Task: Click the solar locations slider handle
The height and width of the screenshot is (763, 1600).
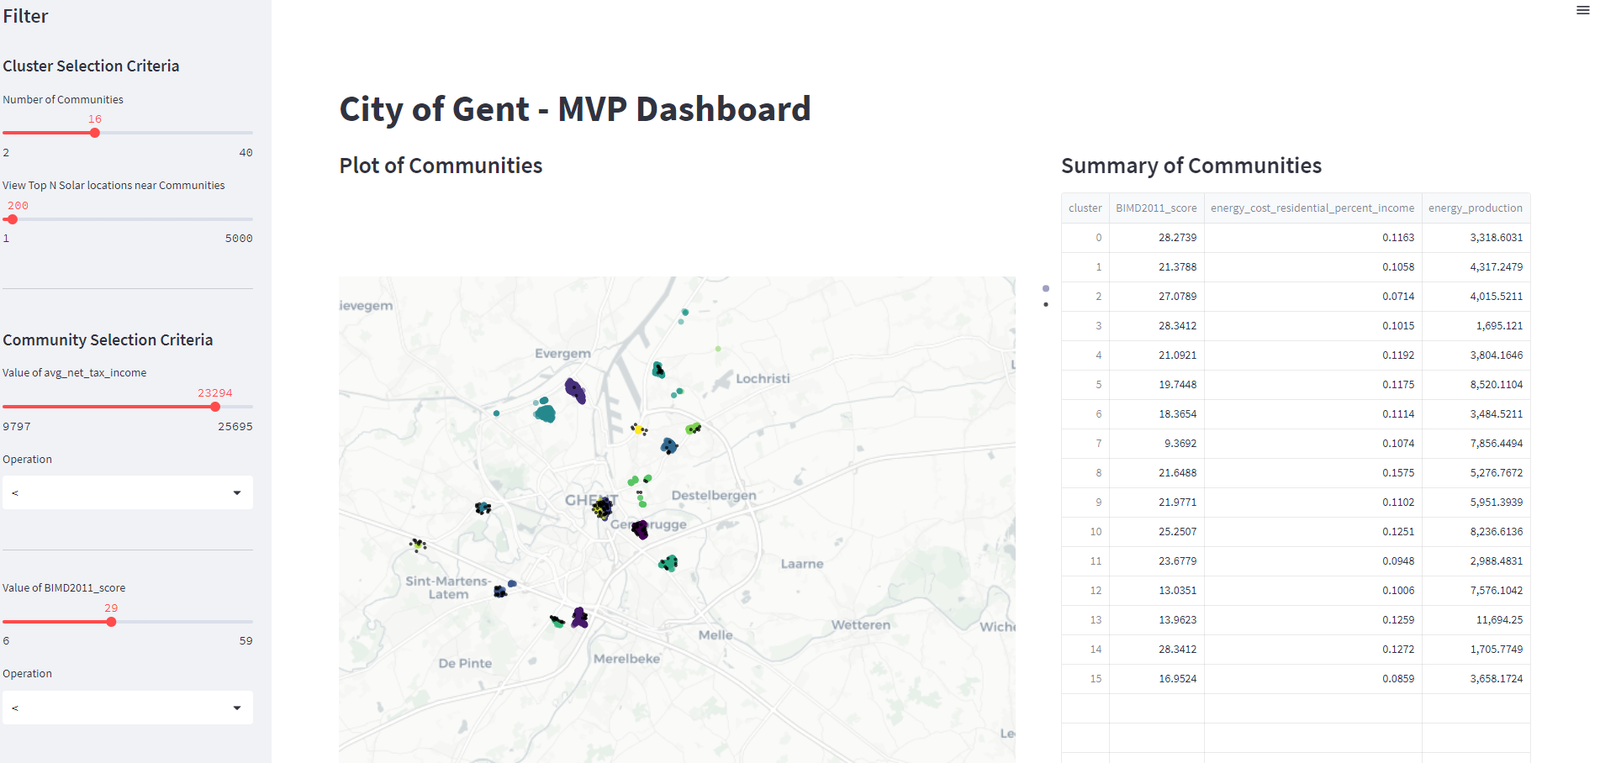Action: click(13, 219)
